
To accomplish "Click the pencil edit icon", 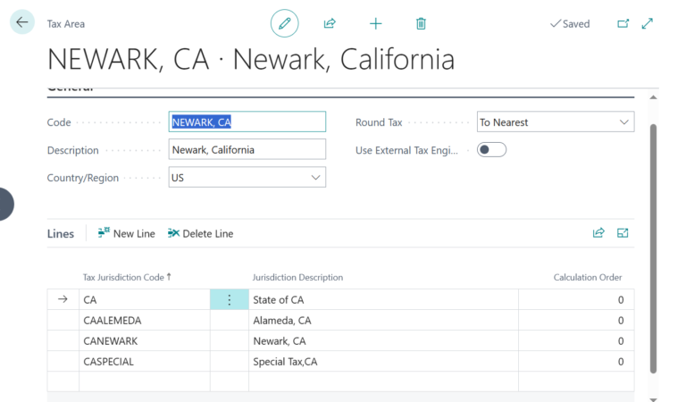I will click(284, 23).
